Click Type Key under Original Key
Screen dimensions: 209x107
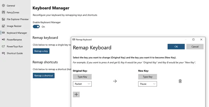point(82,77)
